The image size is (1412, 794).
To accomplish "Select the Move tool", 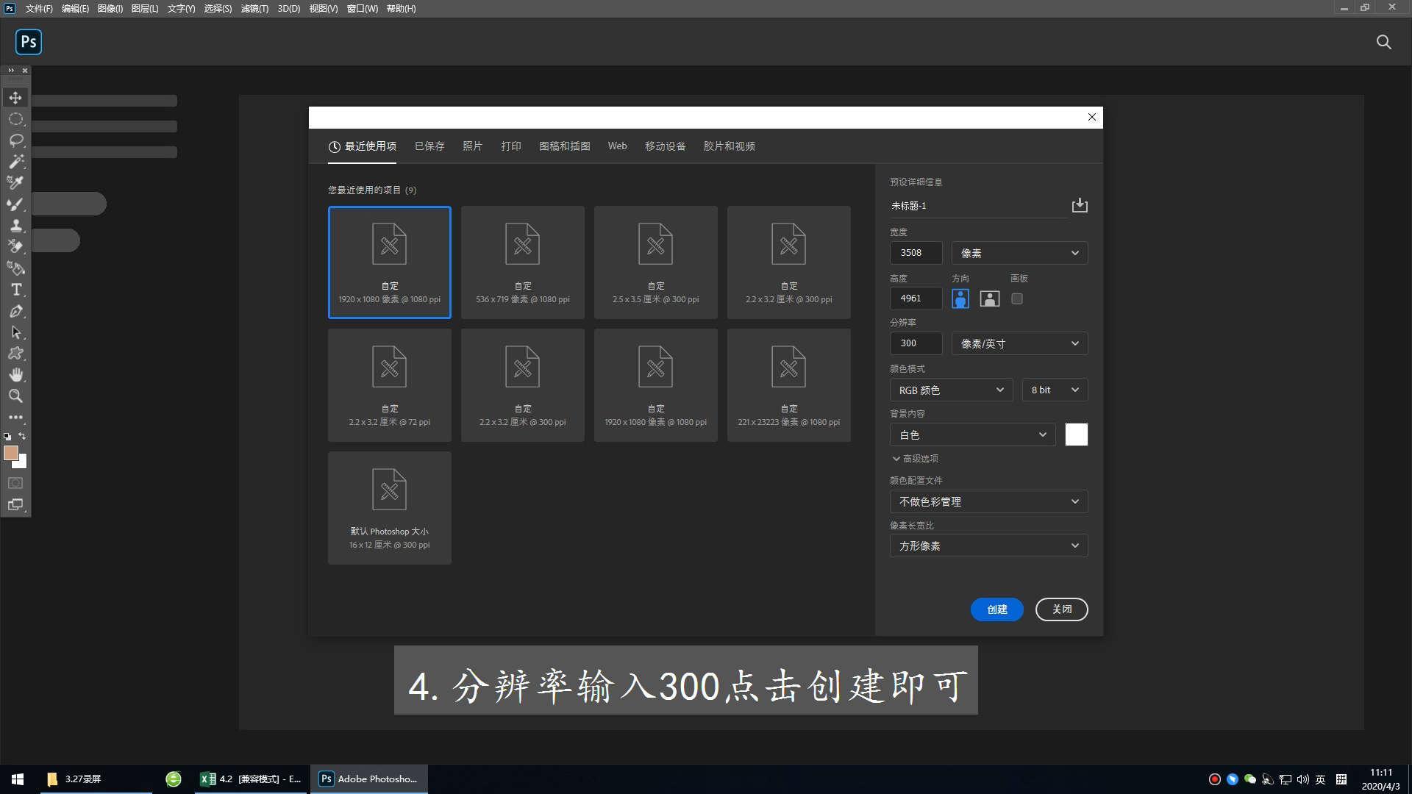I will pos(15,98).
